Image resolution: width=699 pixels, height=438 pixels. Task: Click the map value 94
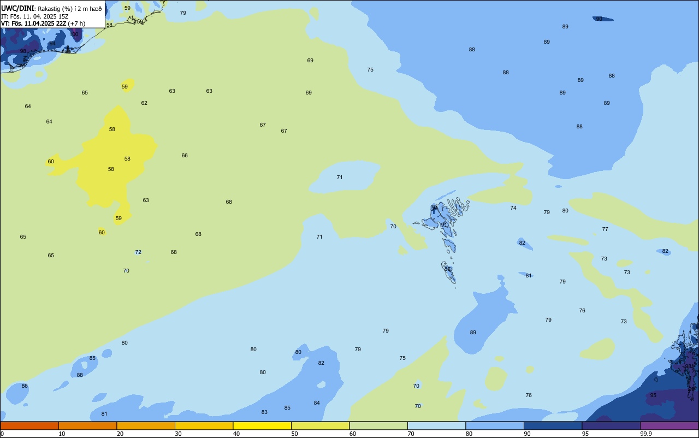pos(52,44)
